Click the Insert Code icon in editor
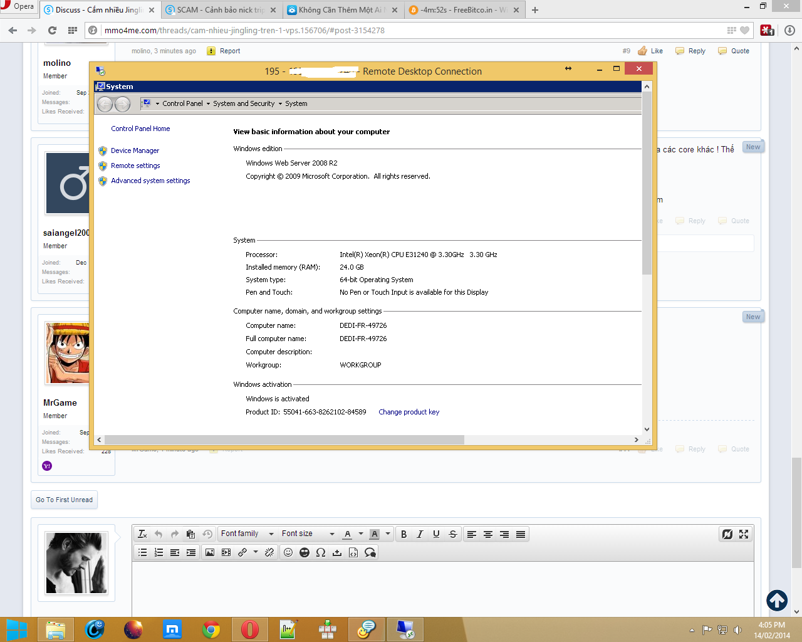802x642 pixels. click(353, 552)
